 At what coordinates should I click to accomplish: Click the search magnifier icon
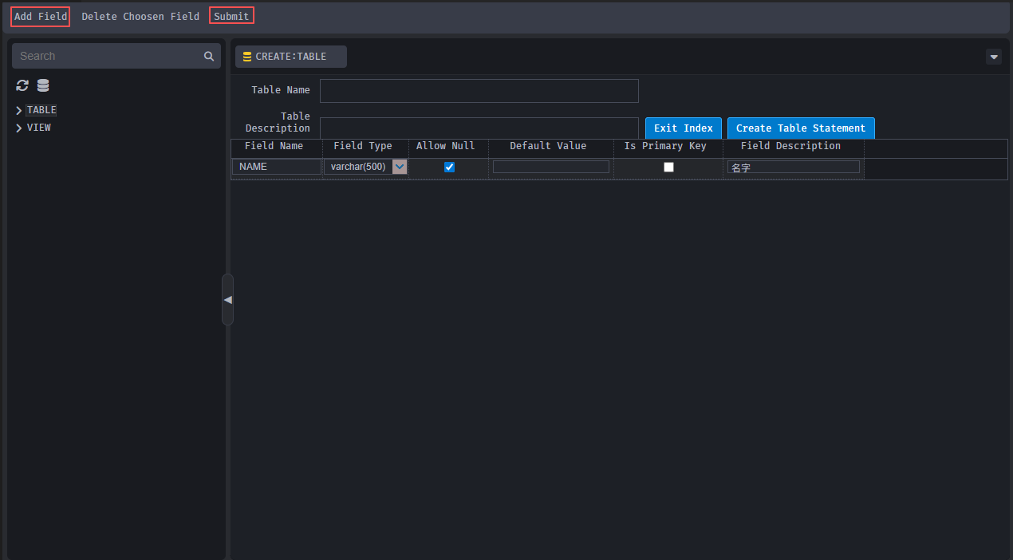[x=209, y=56]
